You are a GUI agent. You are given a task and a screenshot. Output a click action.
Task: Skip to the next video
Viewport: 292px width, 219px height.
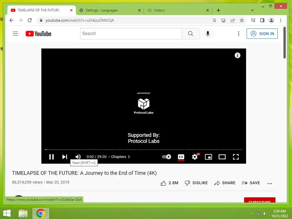pyautogui.click(x=65, y=157)
